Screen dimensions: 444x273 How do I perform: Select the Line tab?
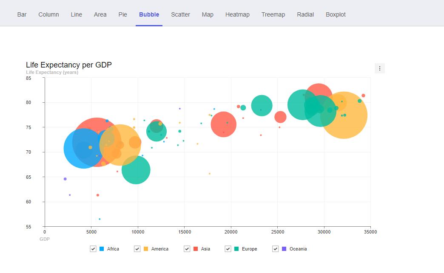[77, 14]
